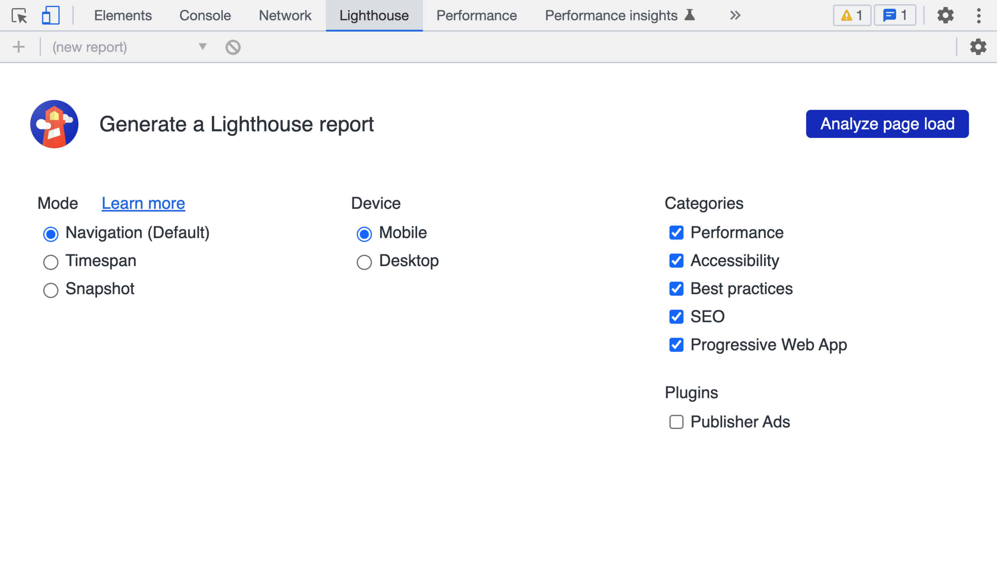
Task: Open the DevTools kebab menu
Action: point(979,16)
